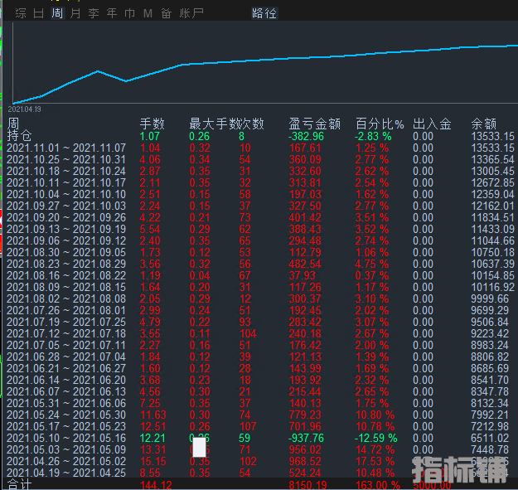Switch to the 日 daily tab
The width and height of the screenshot is (518, 490).
coord(39,13)
